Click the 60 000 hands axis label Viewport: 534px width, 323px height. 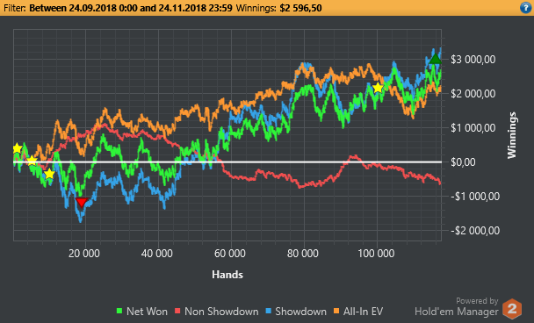(230, 254)
